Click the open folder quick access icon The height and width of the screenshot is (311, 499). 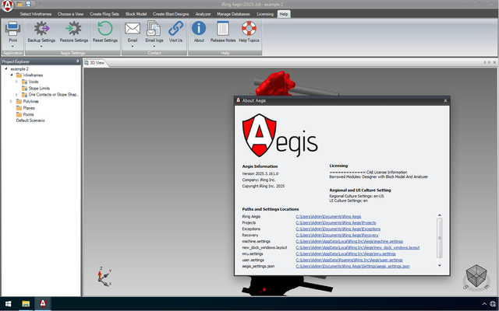point(19,4)
